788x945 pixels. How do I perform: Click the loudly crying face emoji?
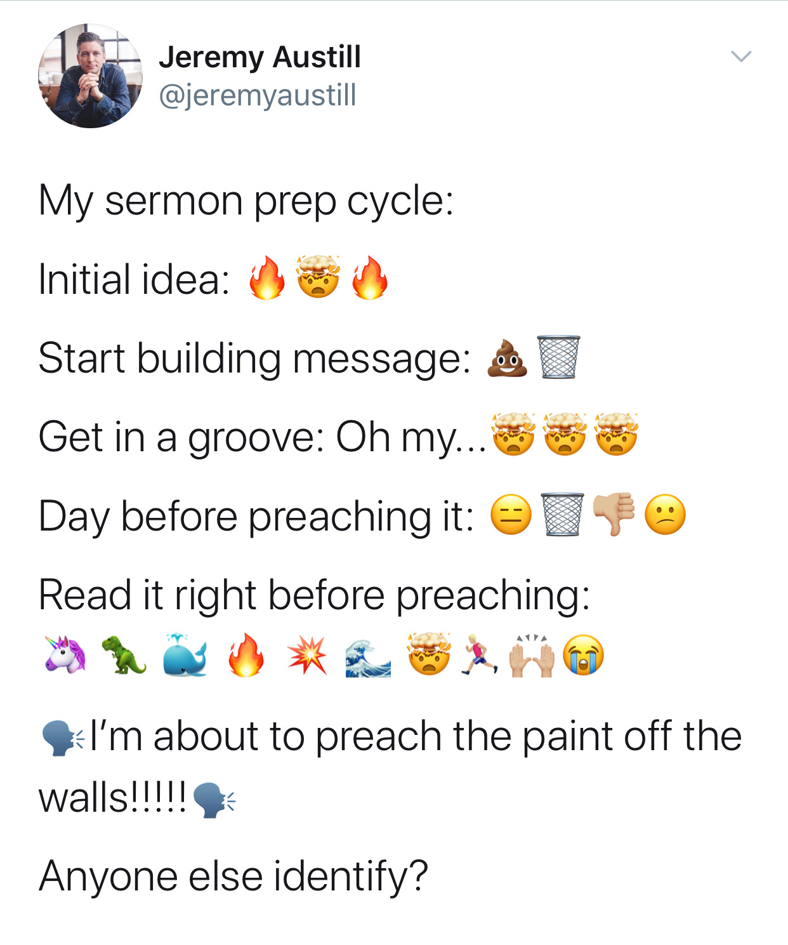(x=584, y=654)
